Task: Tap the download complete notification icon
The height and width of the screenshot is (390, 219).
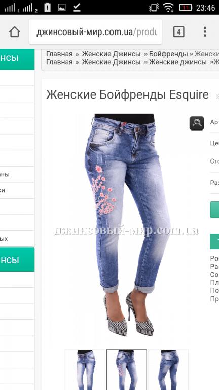Action: (77, 8)
